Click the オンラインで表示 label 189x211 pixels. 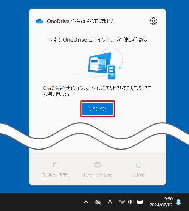tap(97, 175)
